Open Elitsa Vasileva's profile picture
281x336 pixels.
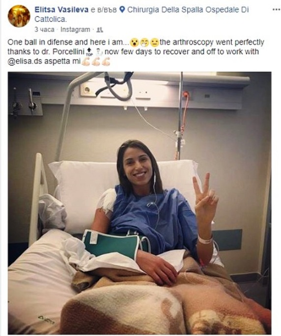[19, 16]
